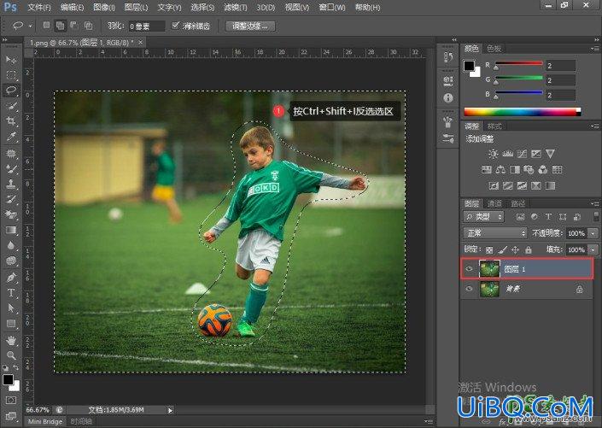Add a Hue/Saturation adjustment

click(x=486, y=169)
